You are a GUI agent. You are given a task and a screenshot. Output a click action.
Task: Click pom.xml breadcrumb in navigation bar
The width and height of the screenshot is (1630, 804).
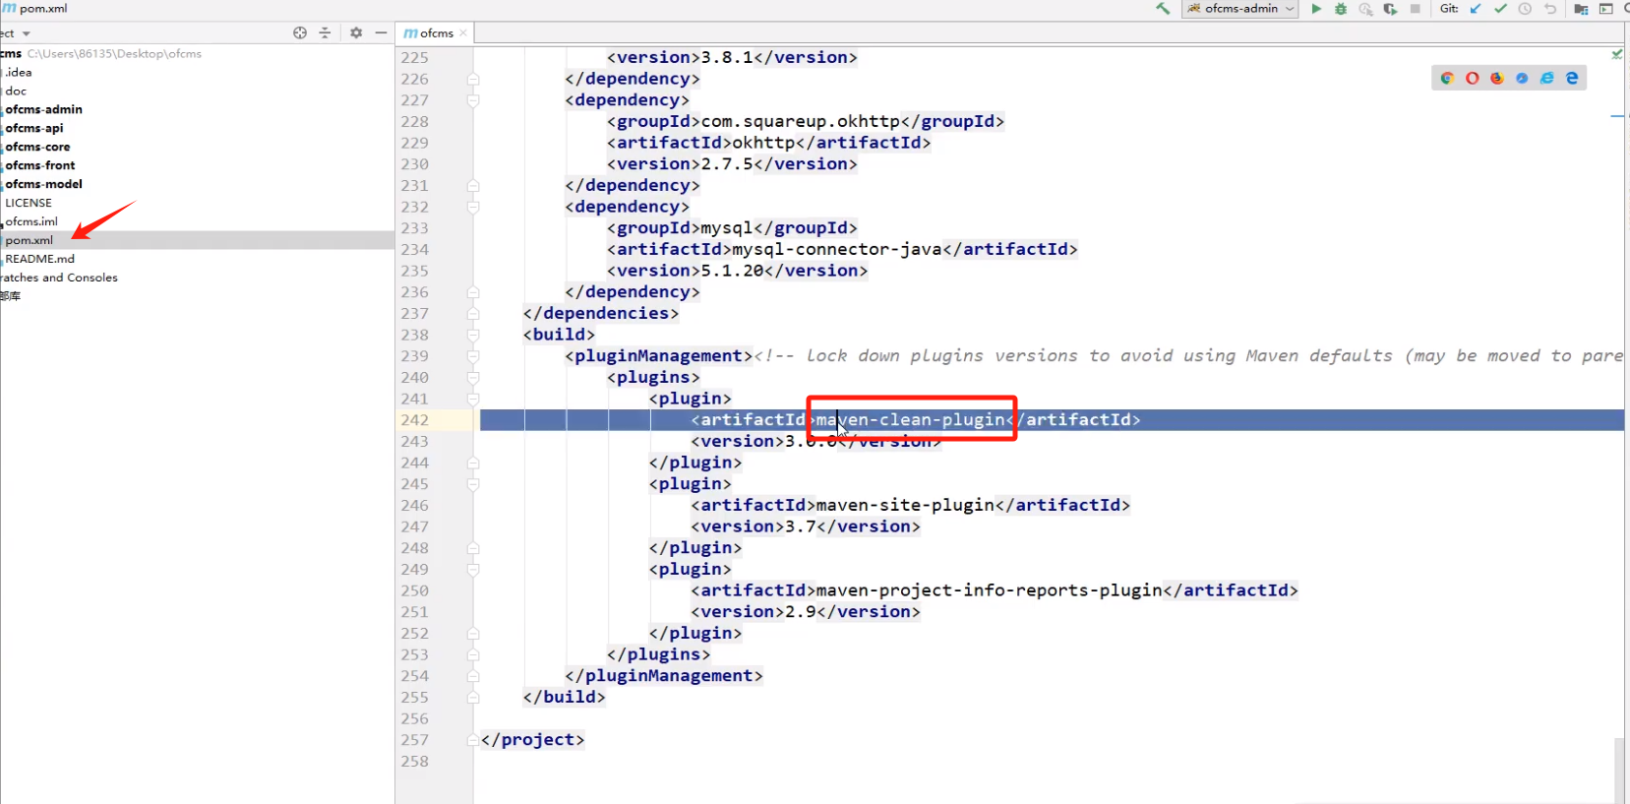pyautogui.click(x=35, y=8)
